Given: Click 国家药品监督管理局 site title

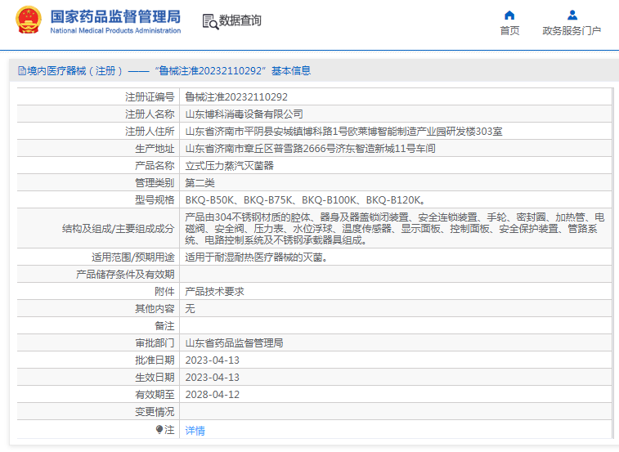Looking at the screenshot, I should coord(115,16).
